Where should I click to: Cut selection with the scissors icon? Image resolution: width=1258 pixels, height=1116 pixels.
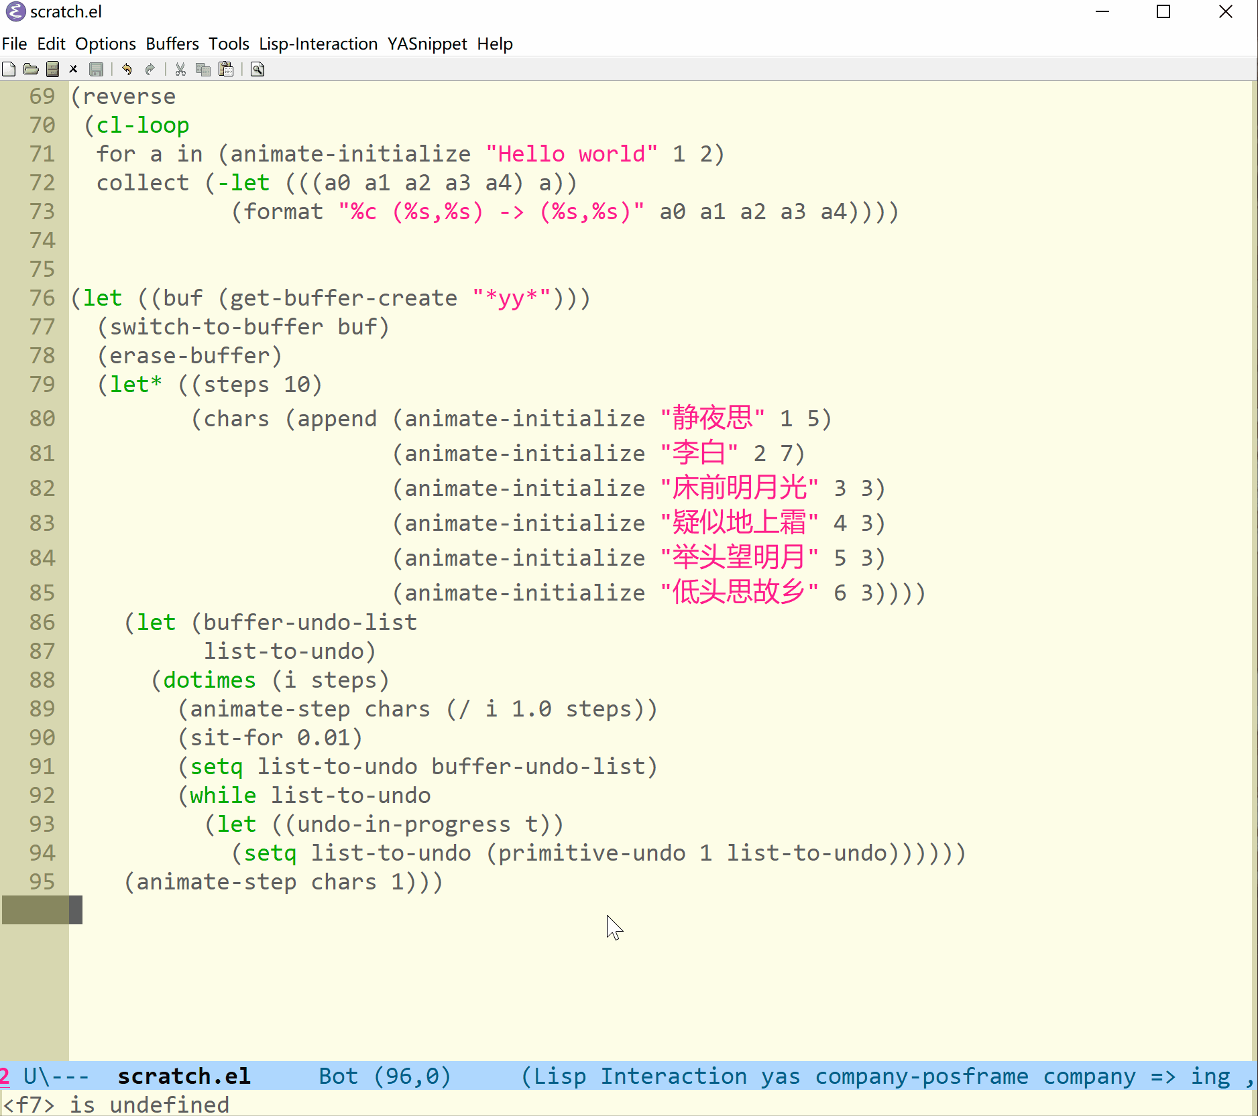pyautogui.click(x=180, y=69)
